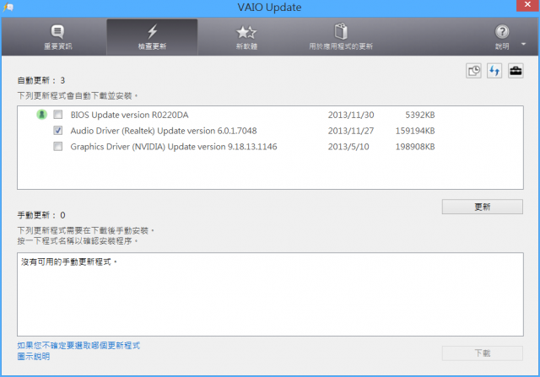Check the Graphics Driver (NVIDIA) checkbox

coord(58,146)
